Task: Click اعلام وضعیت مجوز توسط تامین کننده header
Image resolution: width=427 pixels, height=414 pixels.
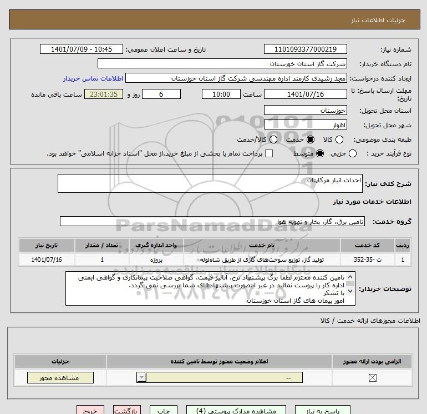Action: [x=219, y=361]
